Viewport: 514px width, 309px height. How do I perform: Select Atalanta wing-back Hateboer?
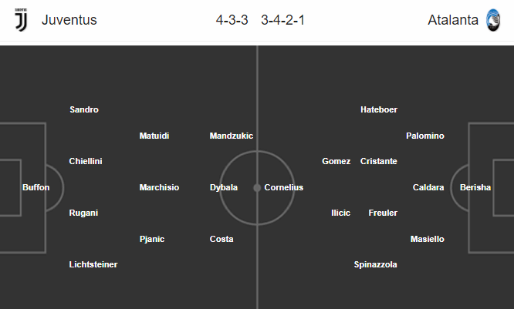point(379,109)
